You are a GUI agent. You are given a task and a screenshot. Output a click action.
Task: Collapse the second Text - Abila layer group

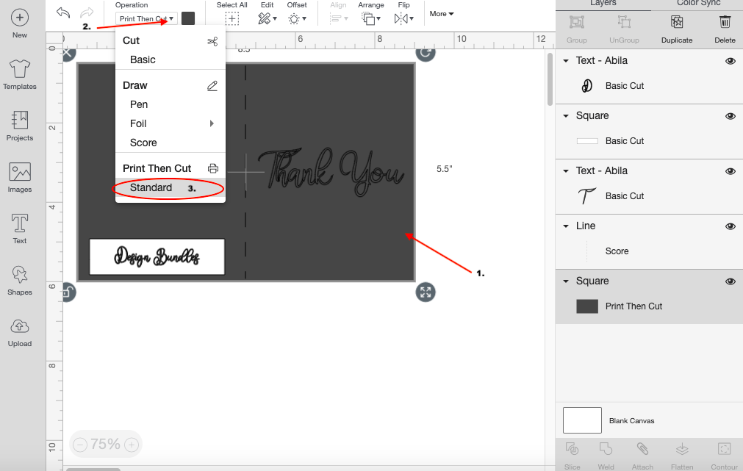(x=566, y=171)
